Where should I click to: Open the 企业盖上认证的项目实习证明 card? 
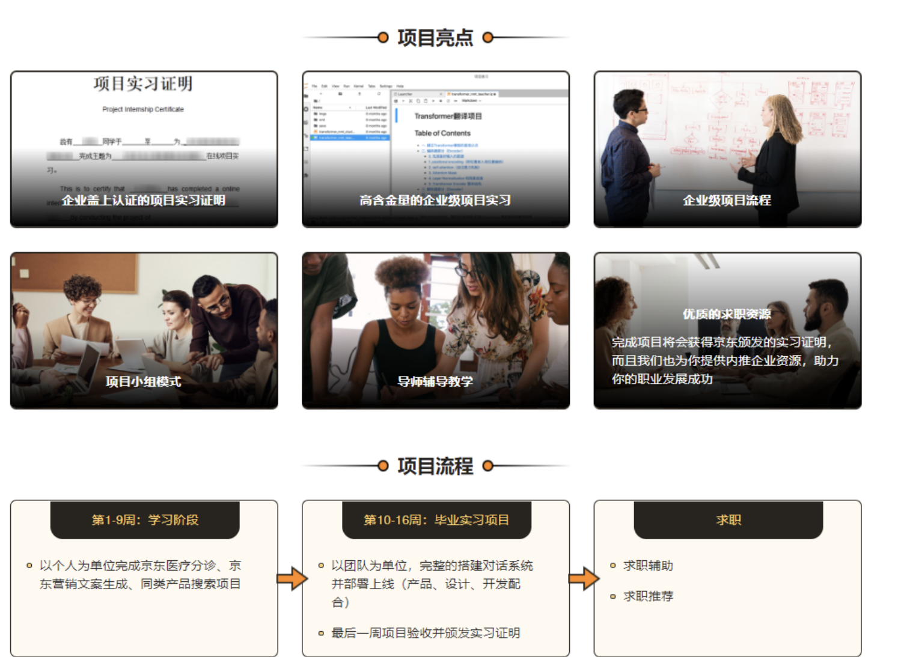click(x=144, y=149)
